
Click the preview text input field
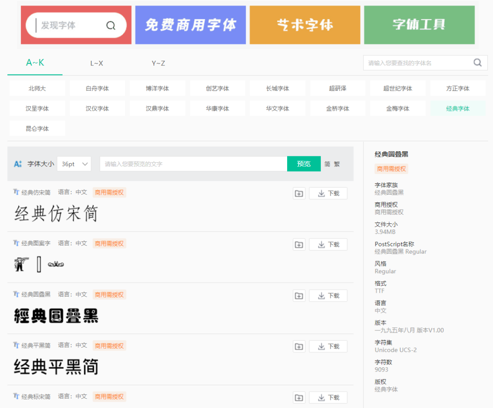coord(194,164)
